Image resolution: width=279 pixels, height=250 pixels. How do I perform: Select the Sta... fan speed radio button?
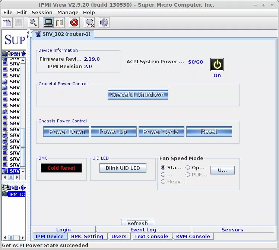(x=163, y=167)
